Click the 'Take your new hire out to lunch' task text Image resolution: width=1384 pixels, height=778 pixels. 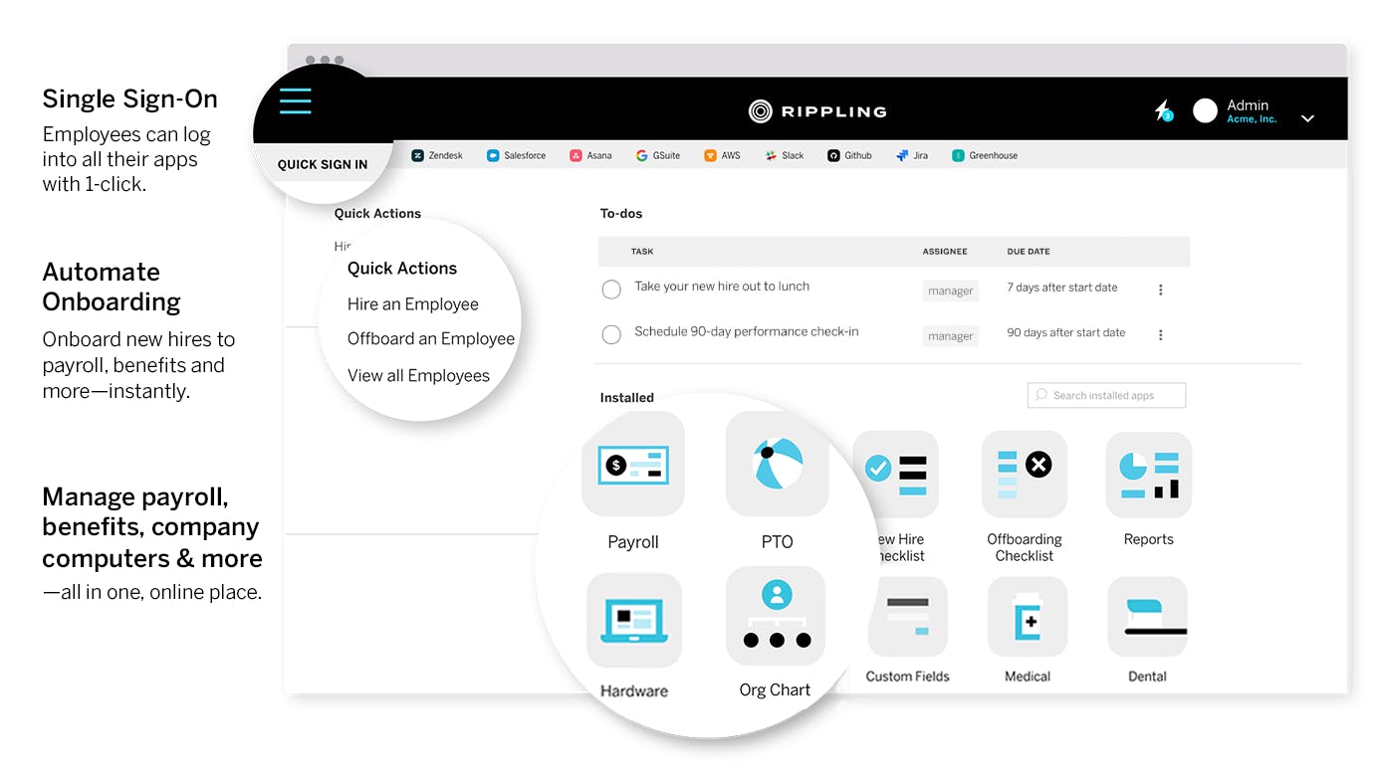pyautogui.click(x=722, y=287)
